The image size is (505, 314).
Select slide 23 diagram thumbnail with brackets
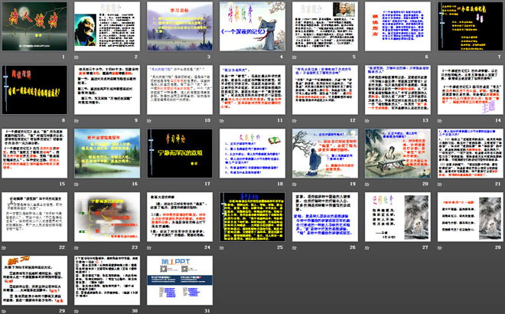pos(107,217)
